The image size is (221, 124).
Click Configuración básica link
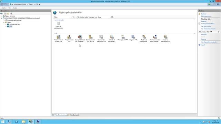tap(208, 24)
